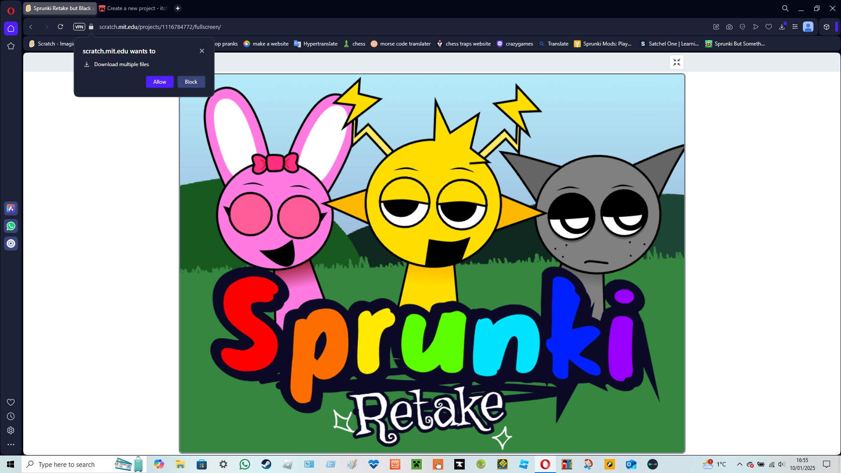Open the Easy Setup sliders menu
841x473 pixels.
pyautogui.click(x=795, y=27)
